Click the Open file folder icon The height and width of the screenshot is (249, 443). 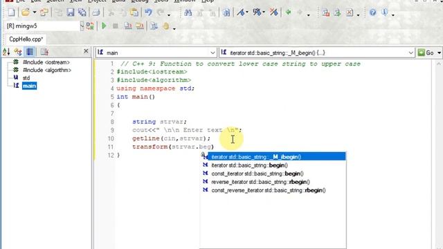[26, 12]
